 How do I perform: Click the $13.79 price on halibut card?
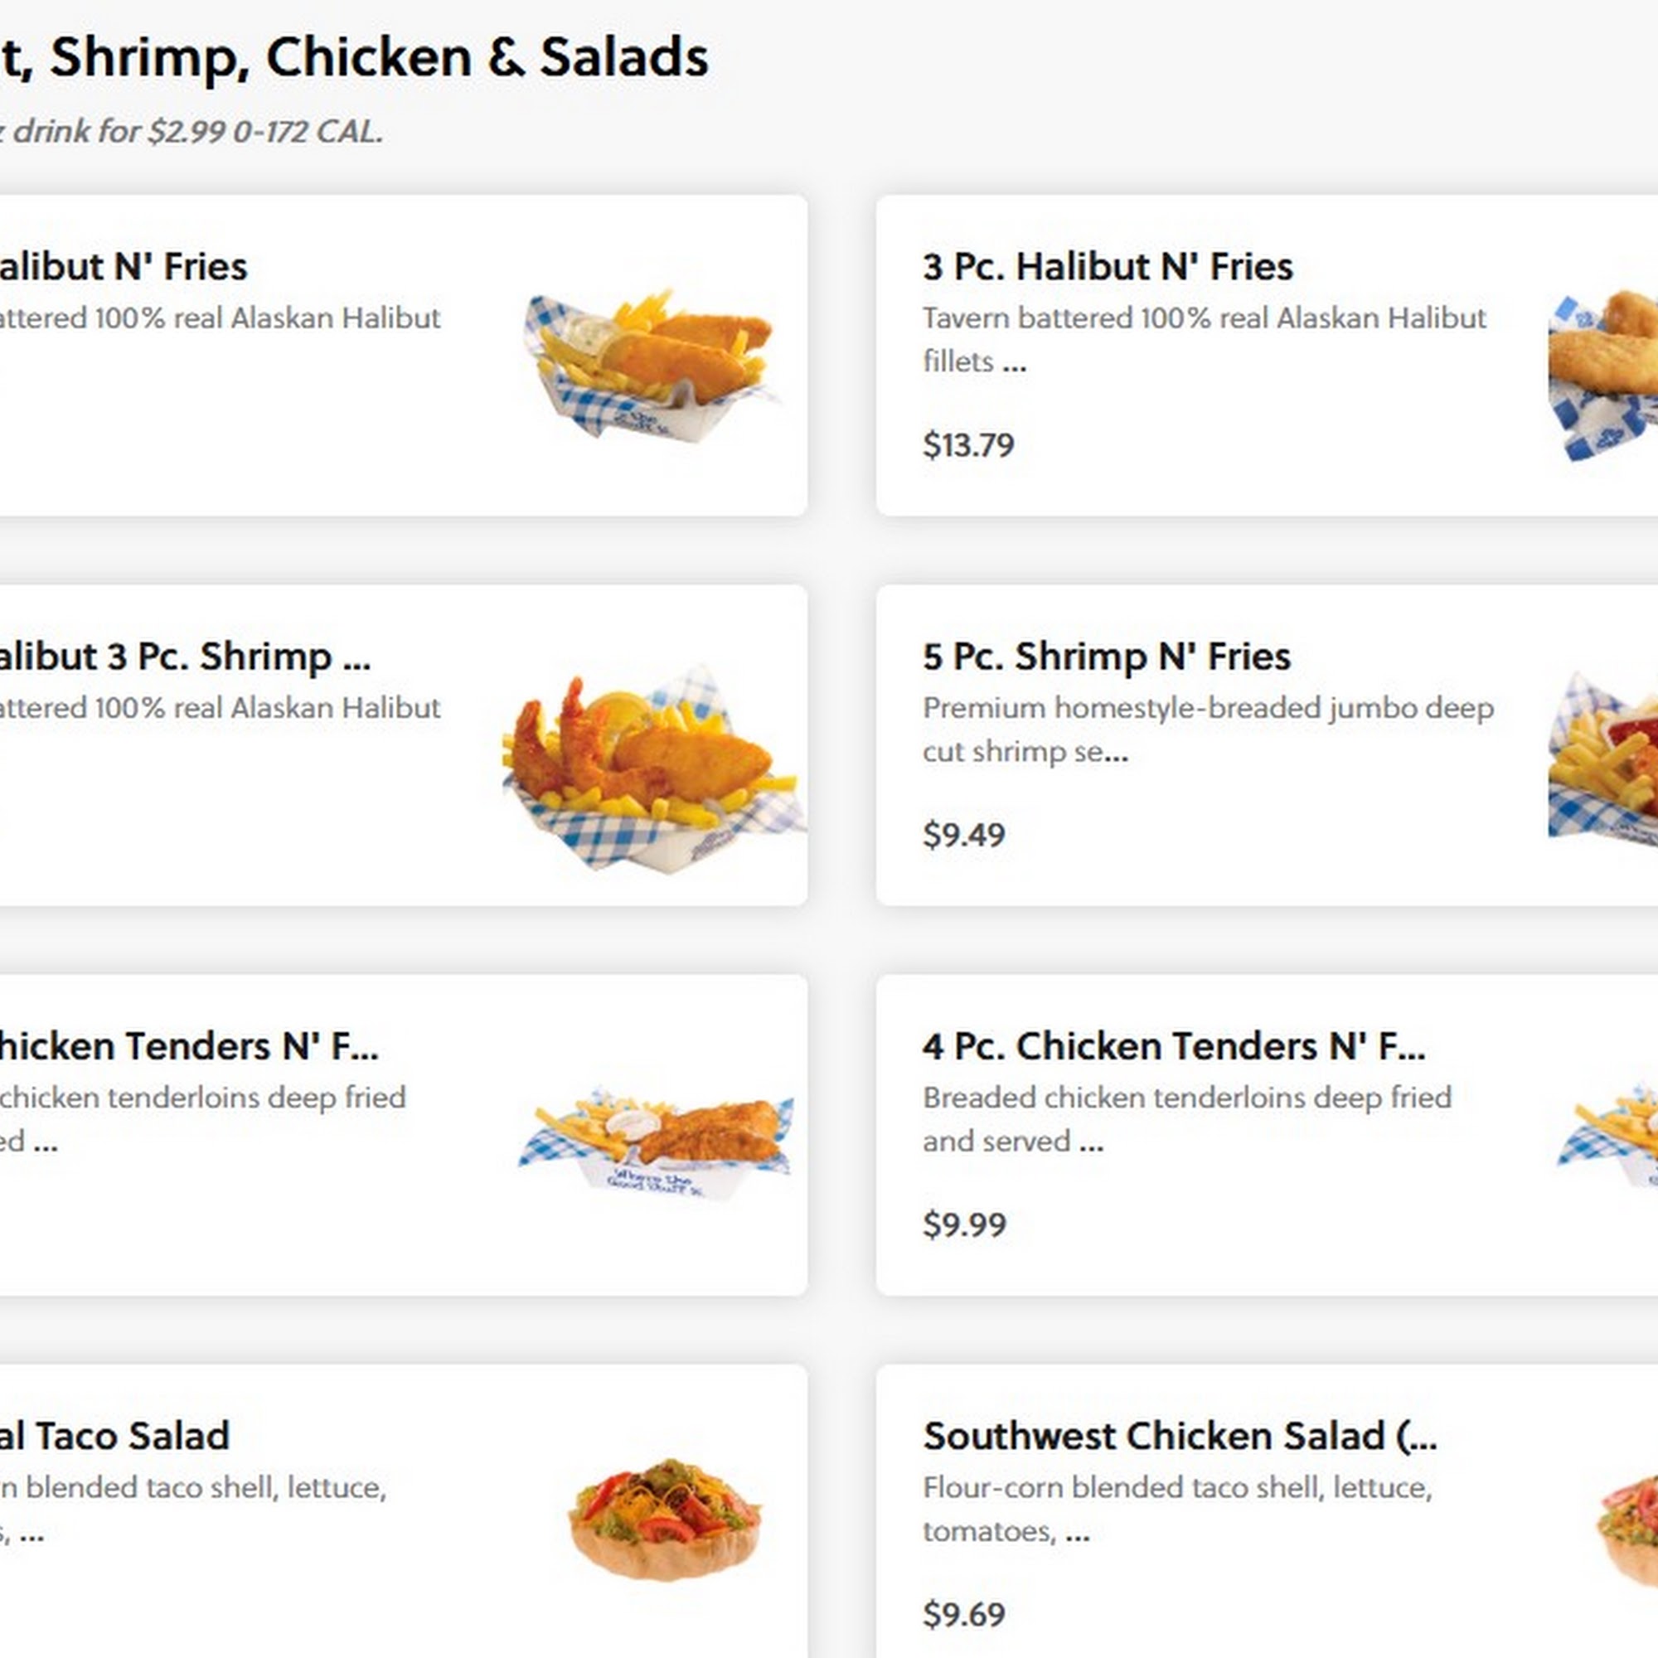click(968, 444)
